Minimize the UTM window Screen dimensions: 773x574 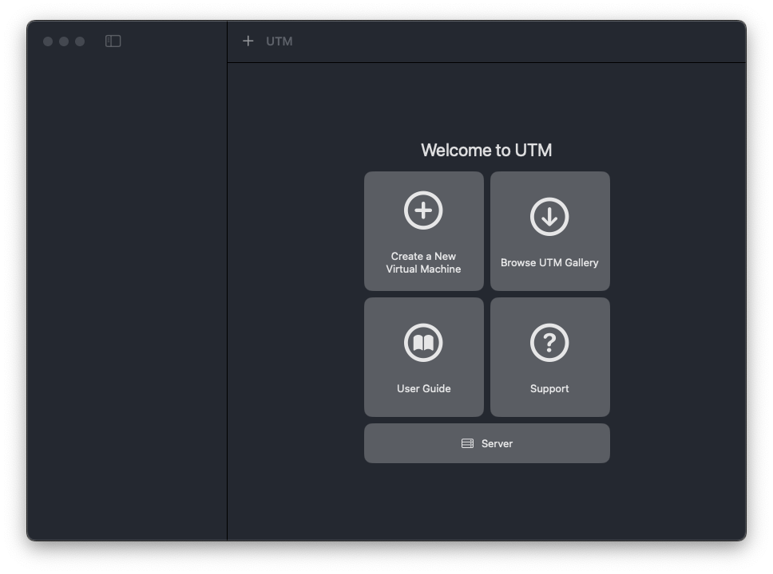[x=64, y=41]
